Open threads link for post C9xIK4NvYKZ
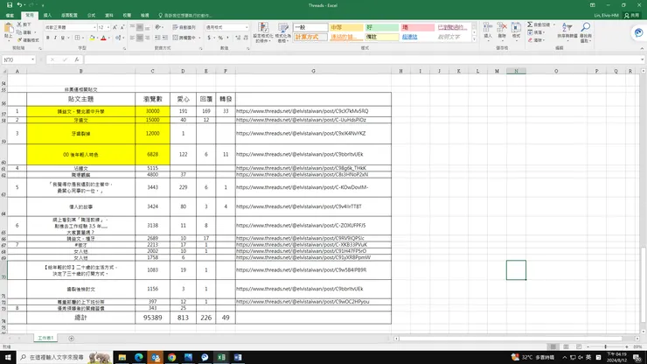This screenshot has width=647, height=364. [x=301, y=134]
